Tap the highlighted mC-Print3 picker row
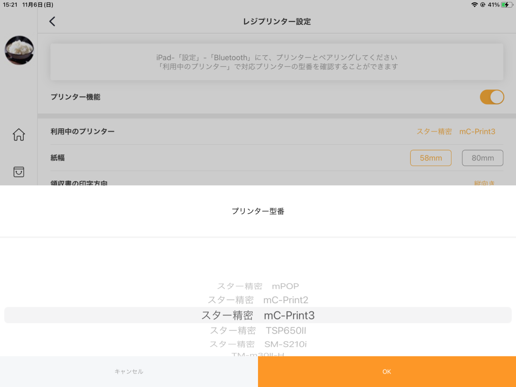Viewport: 516px width, 387px height. coord(258,315)
